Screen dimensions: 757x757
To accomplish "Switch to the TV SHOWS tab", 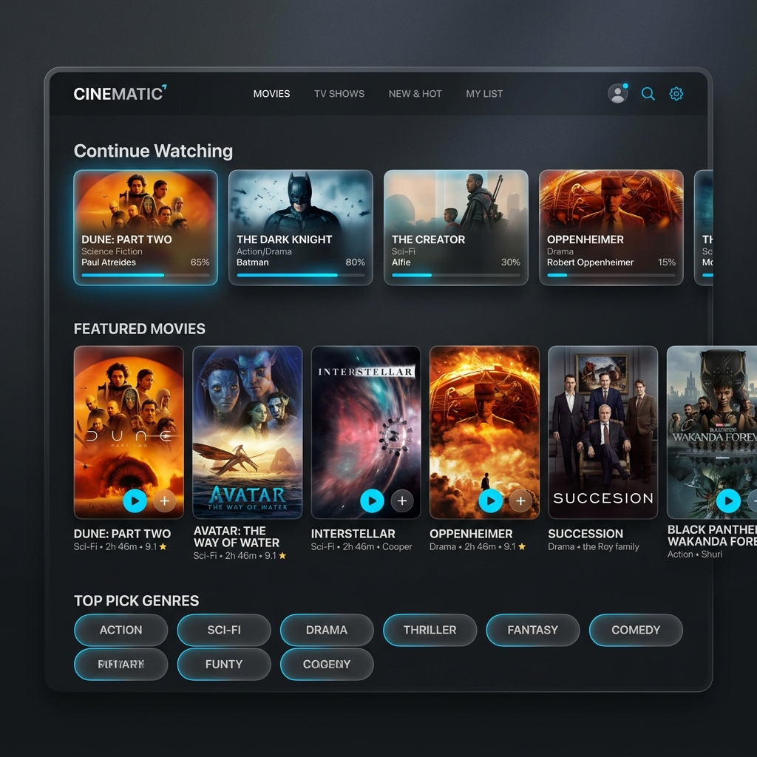I will [x=339, y=94].
